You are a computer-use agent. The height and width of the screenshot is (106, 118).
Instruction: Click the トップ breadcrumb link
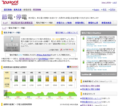[4, 28]
